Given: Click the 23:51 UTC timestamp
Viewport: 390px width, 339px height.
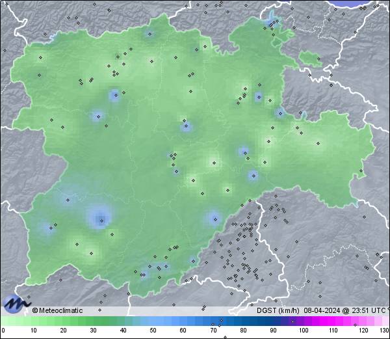Looking at the screenshot, I should coord(367,310).
